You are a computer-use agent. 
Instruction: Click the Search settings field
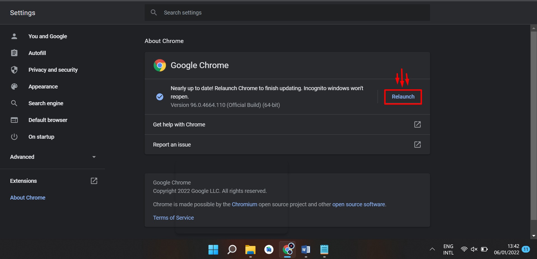tap(291, 13)
